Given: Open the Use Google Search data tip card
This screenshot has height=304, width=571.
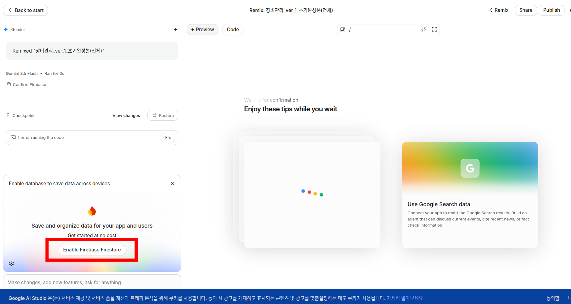Looking at the screenshot, I should pyautogui.click(x=470, y=195).
